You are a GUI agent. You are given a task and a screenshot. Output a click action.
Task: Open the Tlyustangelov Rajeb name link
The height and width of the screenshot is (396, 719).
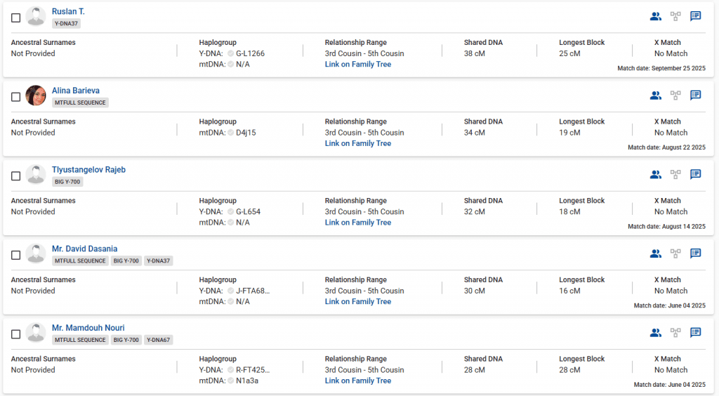point(88,170)
